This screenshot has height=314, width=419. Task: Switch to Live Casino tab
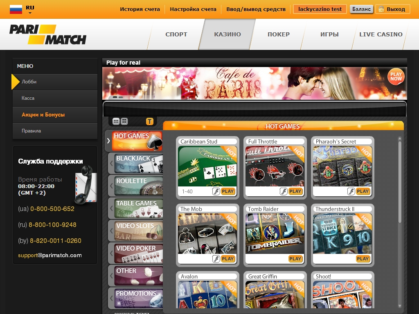click(x=381, y=34)
